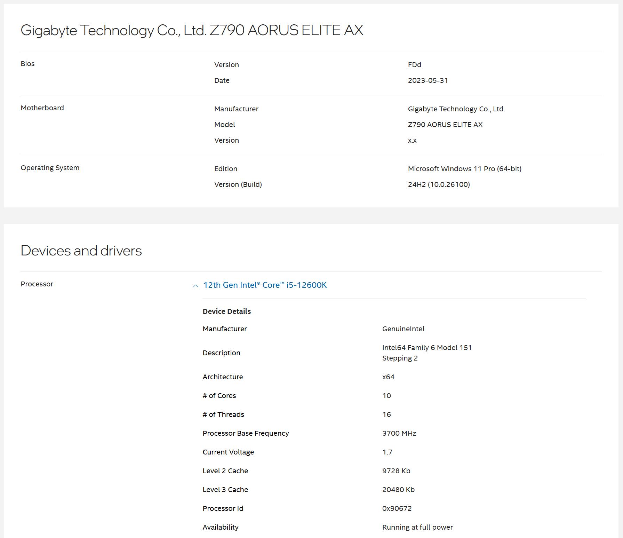Select motherboard version value x.x
Image resolution: width=623 pixels, height=538 pixels.
412,141
